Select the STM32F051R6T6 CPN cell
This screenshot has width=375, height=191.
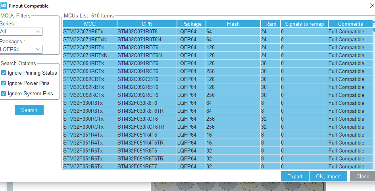(x=147, y=150)
